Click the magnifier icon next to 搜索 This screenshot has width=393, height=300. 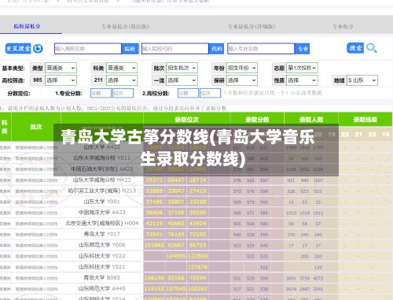pyautogui.click(x=372, y=48)
